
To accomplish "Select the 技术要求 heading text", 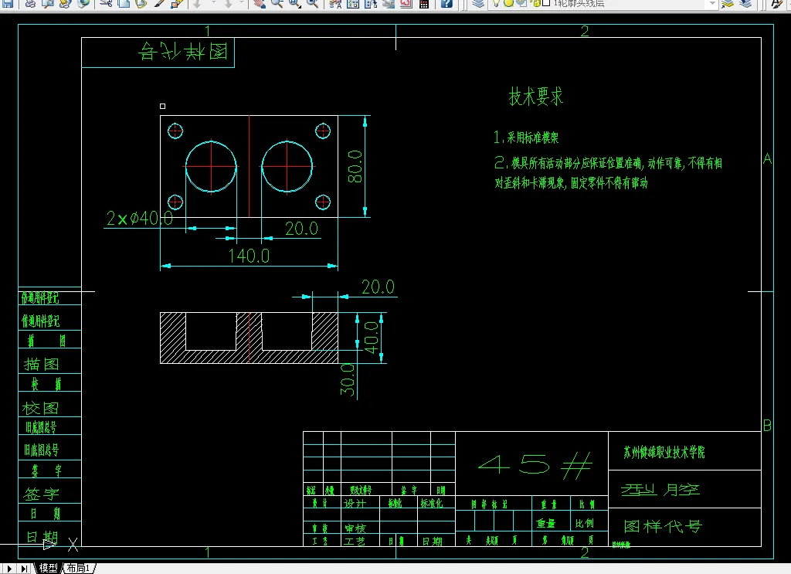I will [535, 96].
